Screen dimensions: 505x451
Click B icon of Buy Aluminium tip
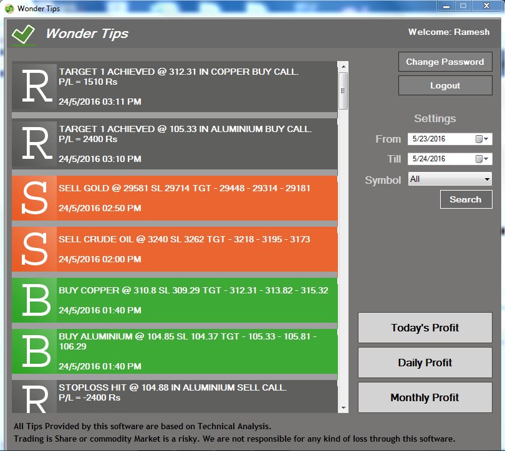click(x=34, y=351)
